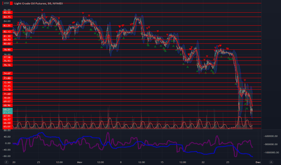Click the -600000.00 right indicator scale value
281x165 pixels.
(271, 136)
